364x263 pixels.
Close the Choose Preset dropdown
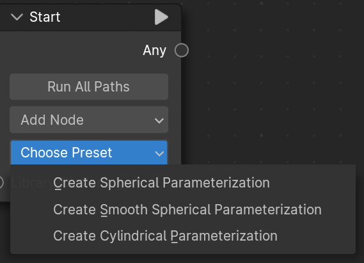pyautogui.click(x=89, y=152)
